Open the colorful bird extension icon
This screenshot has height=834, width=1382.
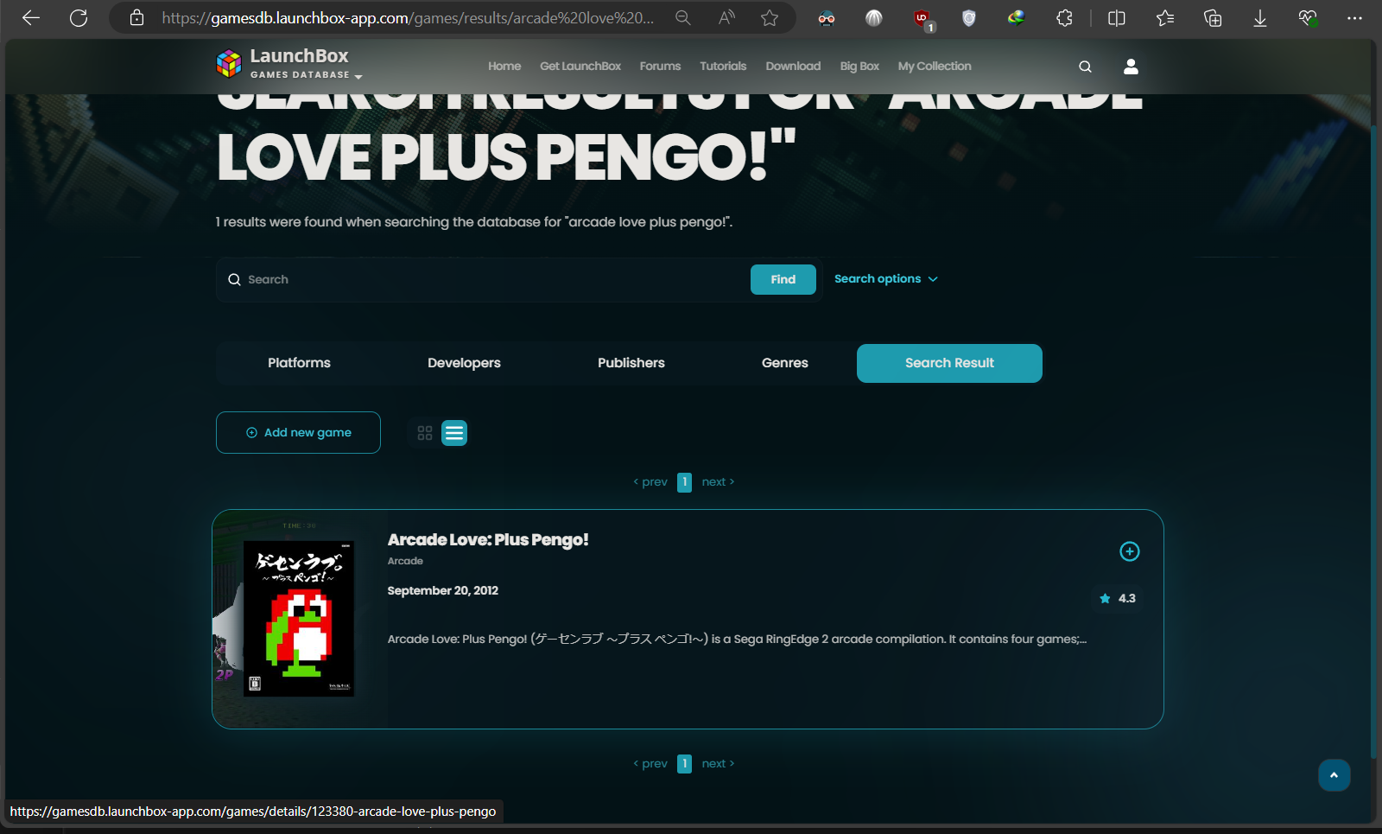pos(1017,18)
